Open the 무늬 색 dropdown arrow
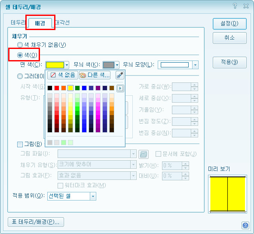Viewport: 254px width, 234px height. point(117,65)
